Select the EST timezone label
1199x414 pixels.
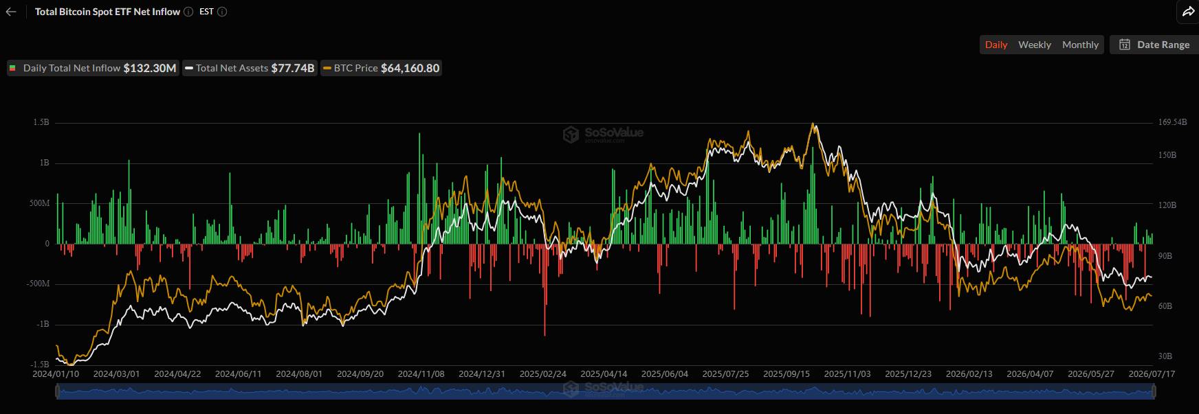(206, 12)
